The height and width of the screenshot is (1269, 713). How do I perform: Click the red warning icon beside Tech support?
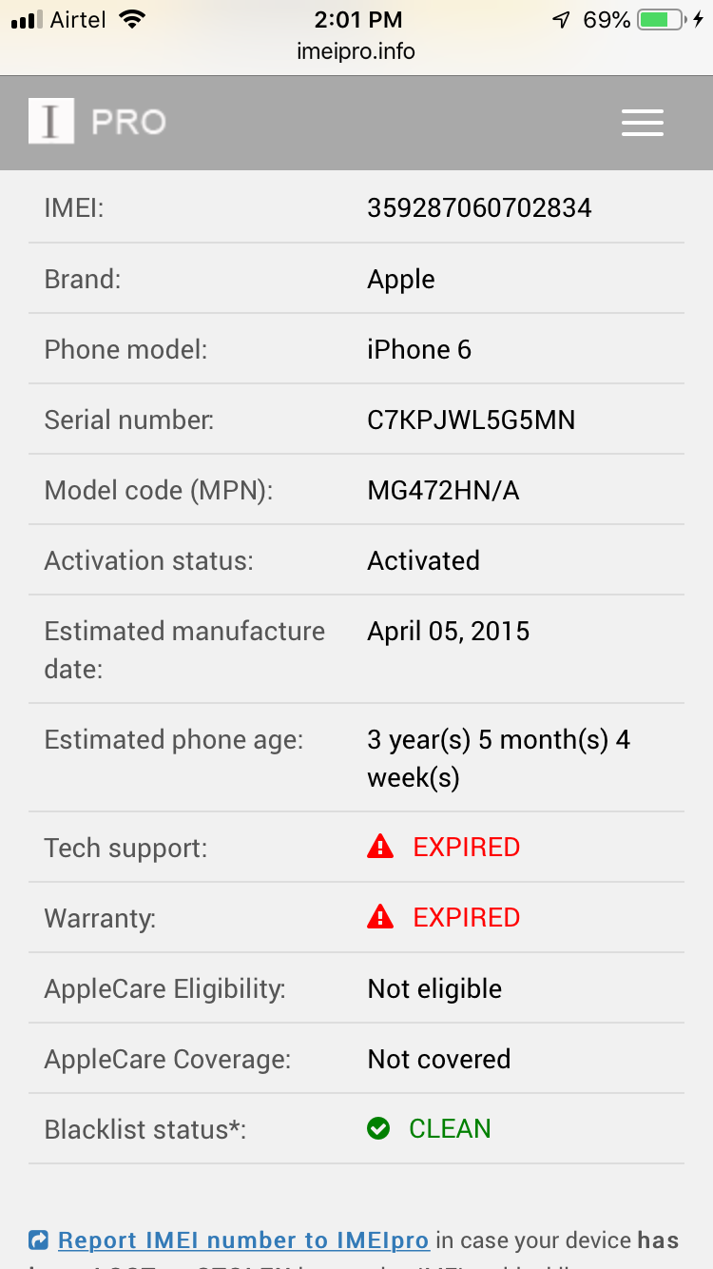[380, 847]
